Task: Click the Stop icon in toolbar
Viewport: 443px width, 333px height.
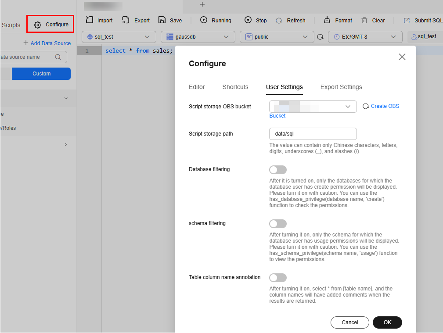Action: (x=248, y=20)
